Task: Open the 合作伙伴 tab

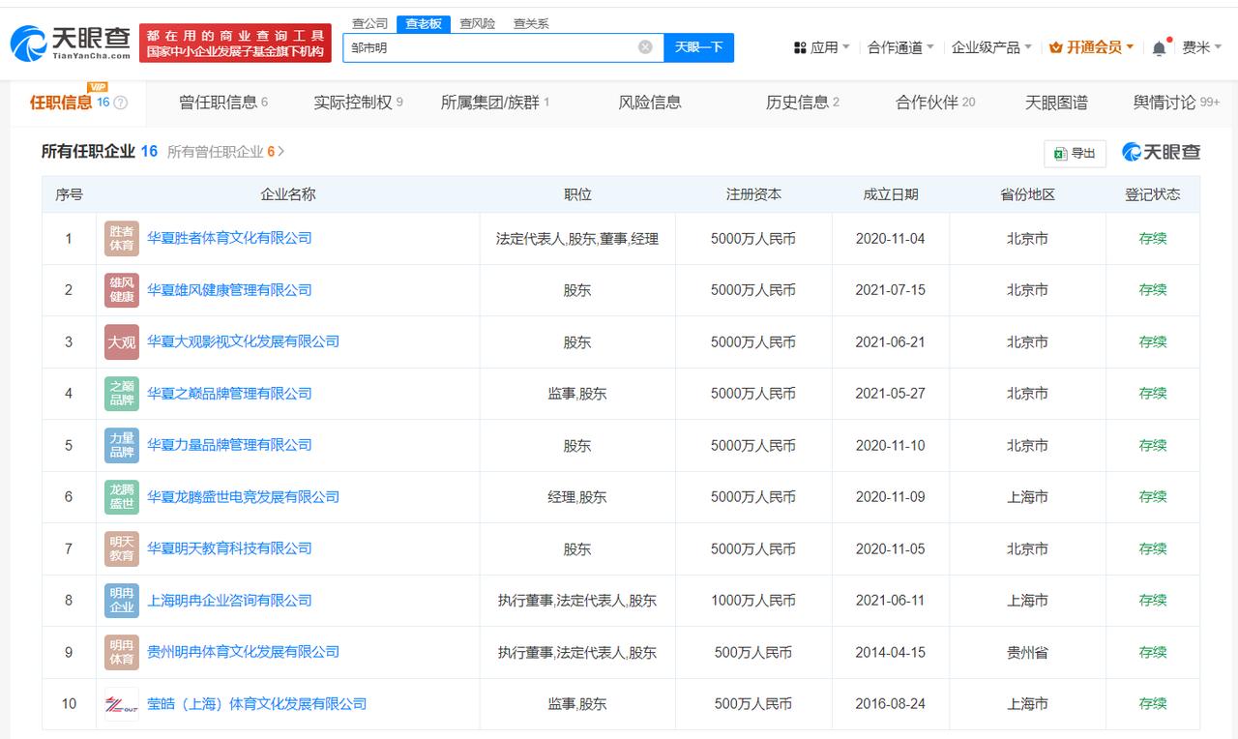Action: pyautogui.click(x=935, y=103)
